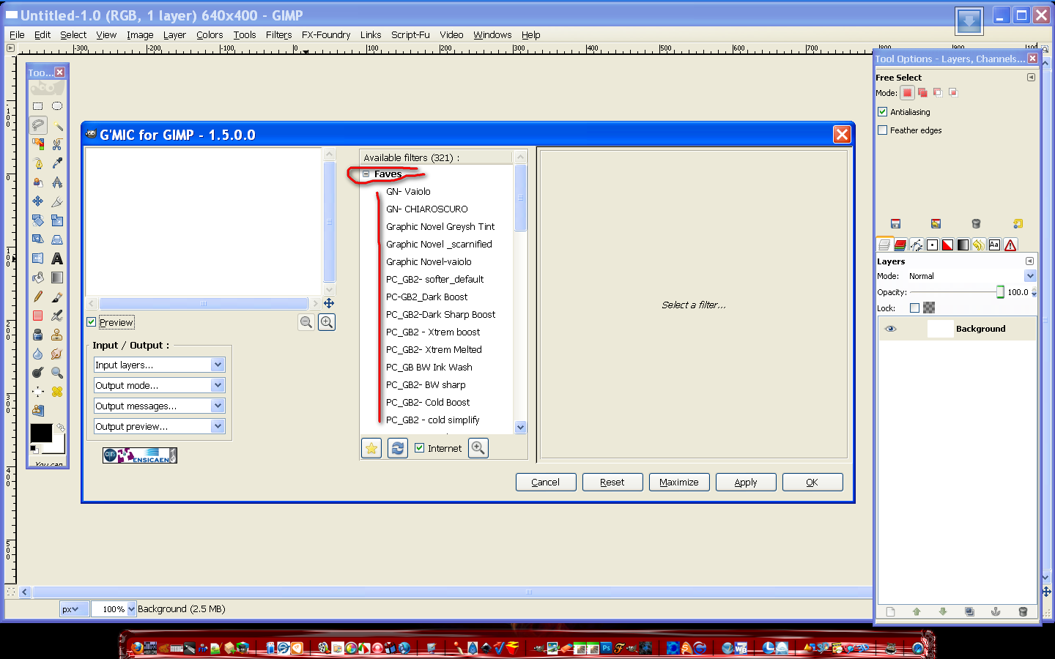
Task: Select the Text tool in toolbox
Action: (x=57, y=258)
